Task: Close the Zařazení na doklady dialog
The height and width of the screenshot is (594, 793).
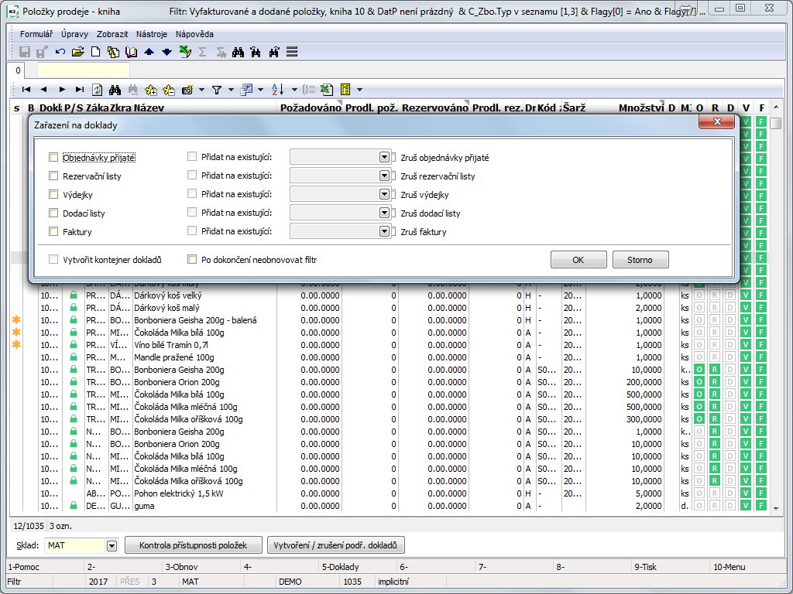Action: point(716,121)
